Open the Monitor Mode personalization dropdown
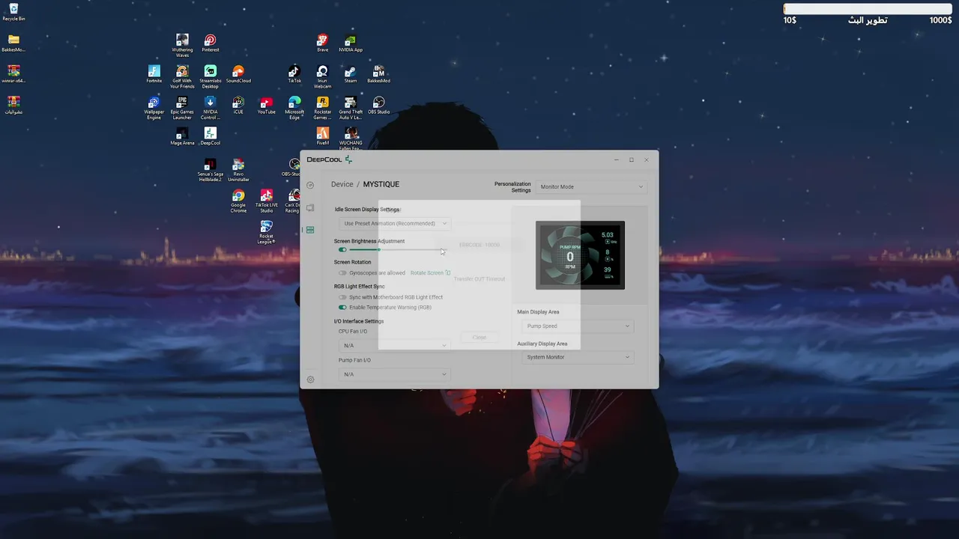 (x=591, y=186)
